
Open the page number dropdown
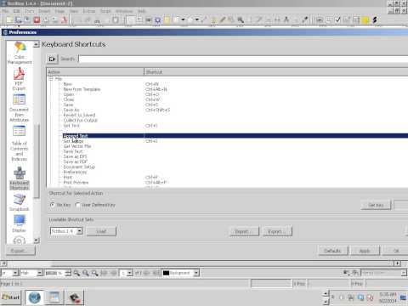coord(130,273)
